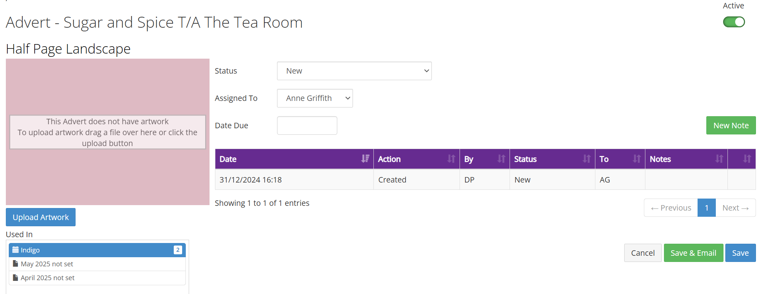This screenshot has width=764, height=294.
Task: Click the Save & Email button
Action: coord(694,253)
